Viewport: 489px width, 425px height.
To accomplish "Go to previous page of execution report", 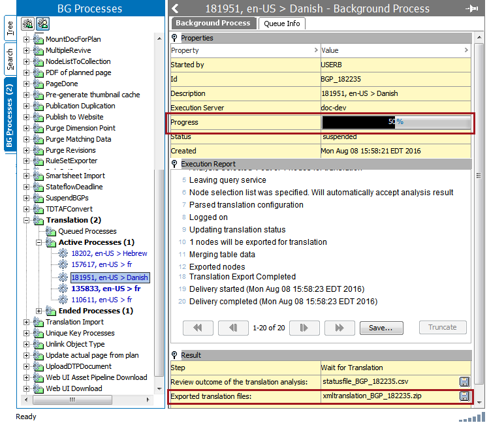I will [233, 328].
